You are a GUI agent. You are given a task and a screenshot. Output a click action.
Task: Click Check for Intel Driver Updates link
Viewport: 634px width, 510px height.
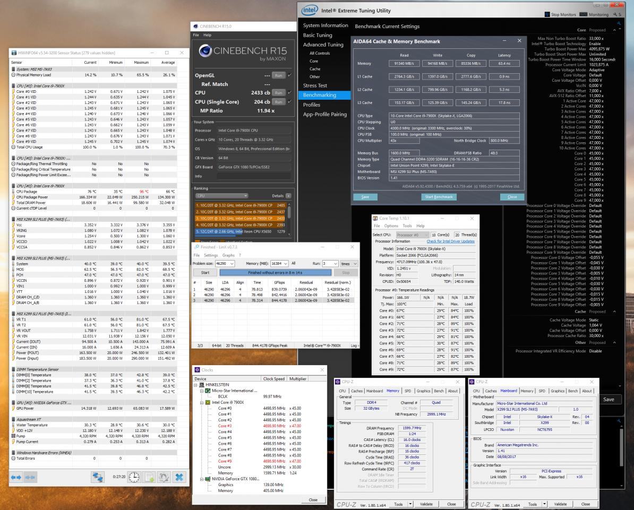pyautogui.click(x=450, y=241)
